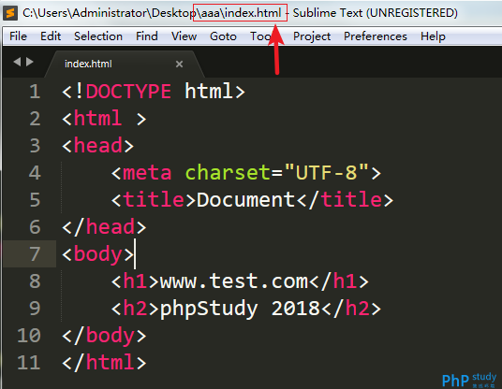Click line number 1 in the gutter
This screenshot has width=502, height=389.
(x=35, y=92)
